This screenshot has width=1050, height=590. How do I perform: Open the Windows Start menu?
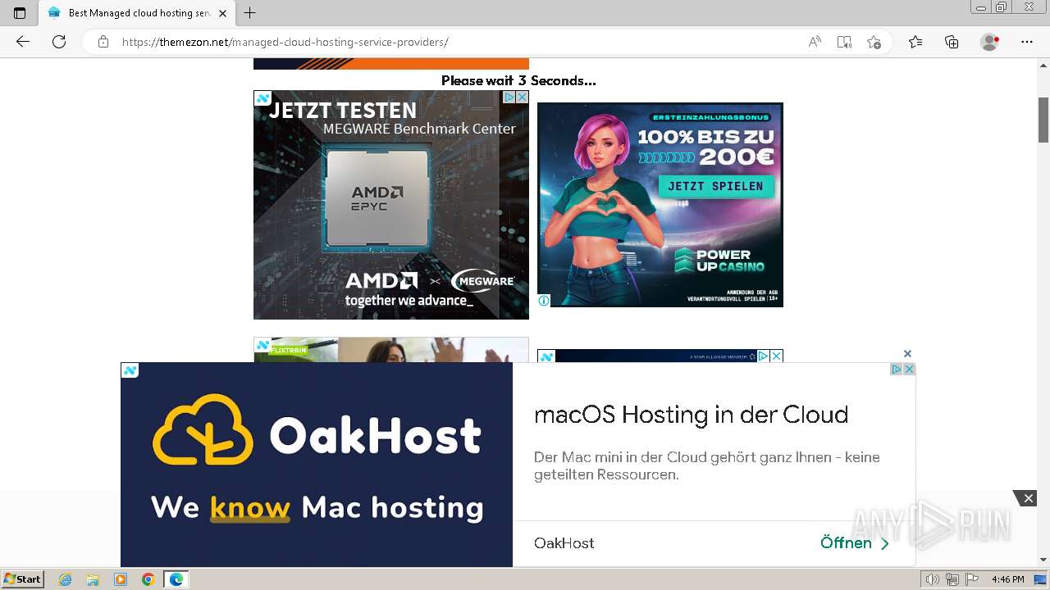pyautogui.click(x=23, y=579)
